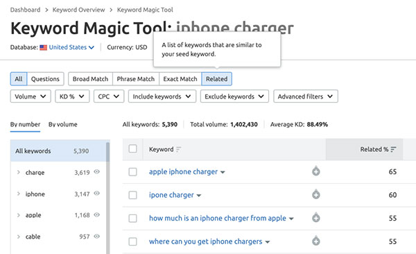Open 'how much is an iphone charger from apple' link
The image size is (416, 254).
click(x=218, y=218)
